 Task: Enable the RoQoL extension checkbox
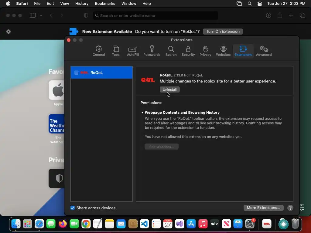point(76,73)
